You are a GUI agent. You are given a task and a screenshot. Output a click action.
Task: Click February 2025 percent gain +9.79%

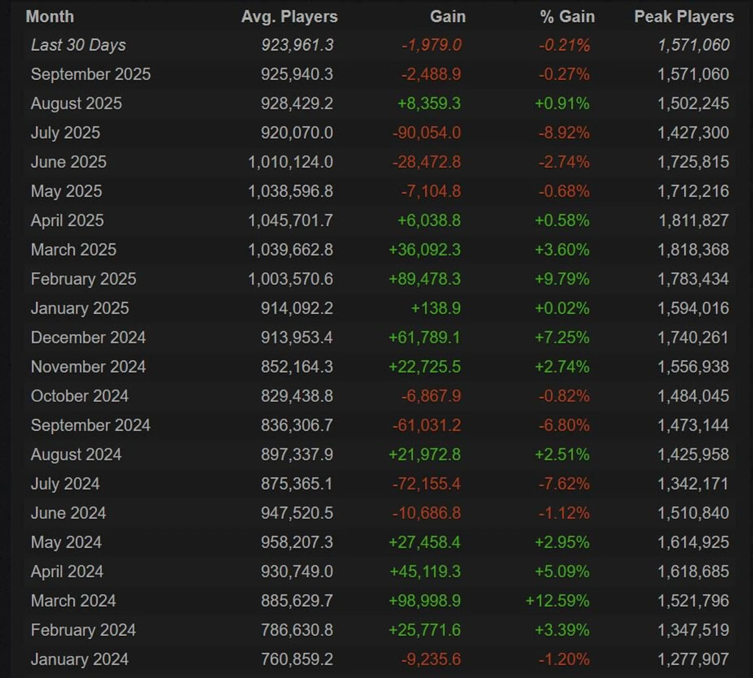(x=562, y=279)
